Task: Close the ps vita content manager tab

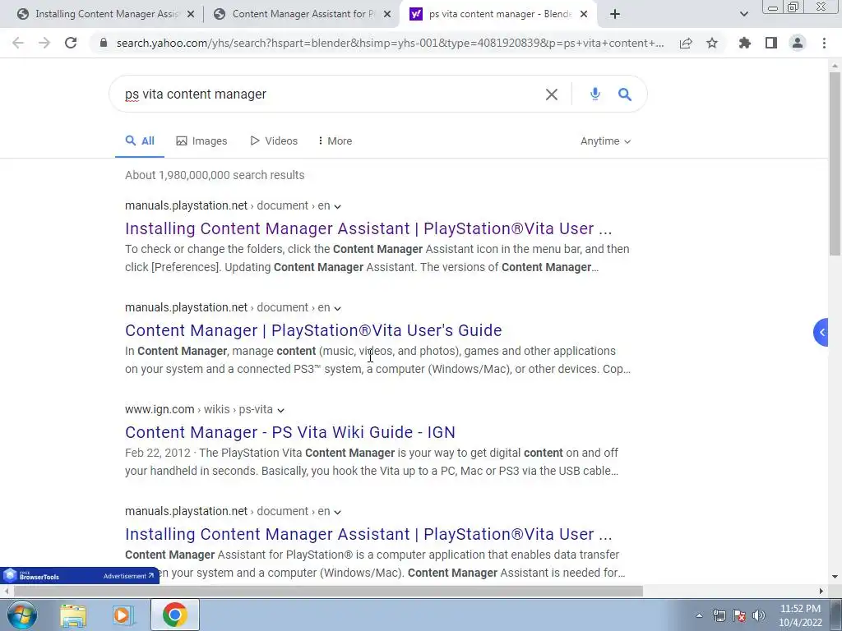Action: [585, 14]
